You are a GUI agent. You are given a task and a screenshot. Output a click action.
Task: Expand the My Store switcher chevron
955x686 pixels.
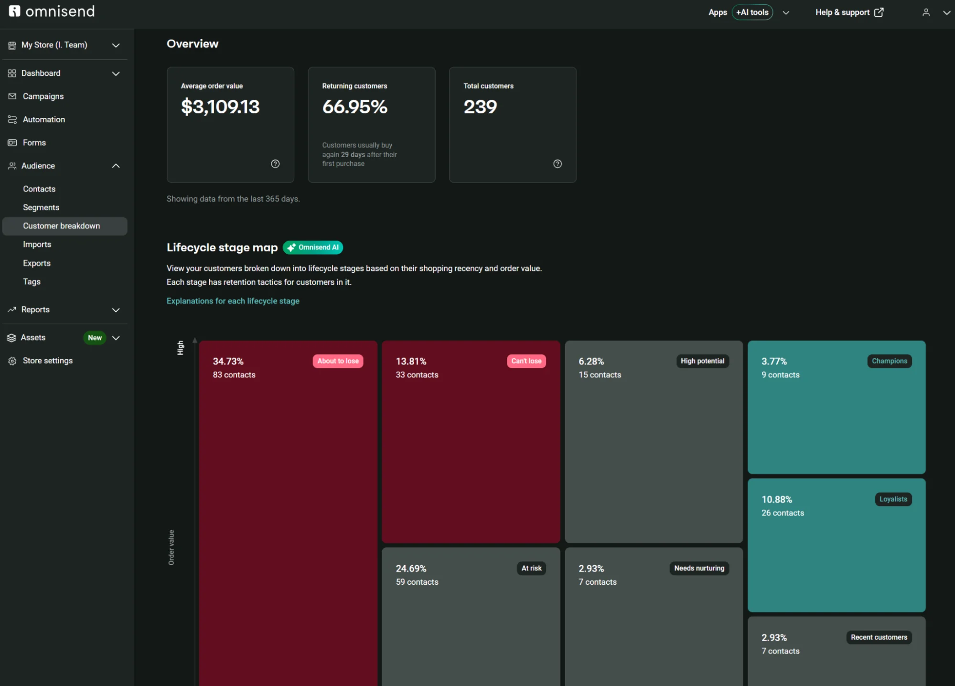[x=116, y=45]
